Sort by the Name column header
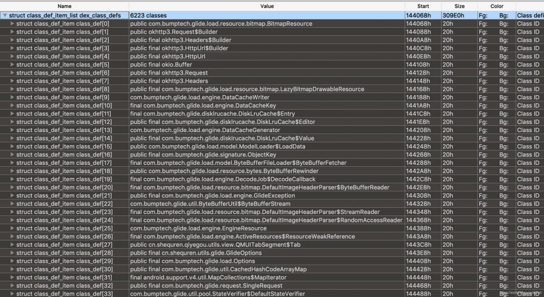The width and height of the screenshot is (544, 297). pos(65,6)
